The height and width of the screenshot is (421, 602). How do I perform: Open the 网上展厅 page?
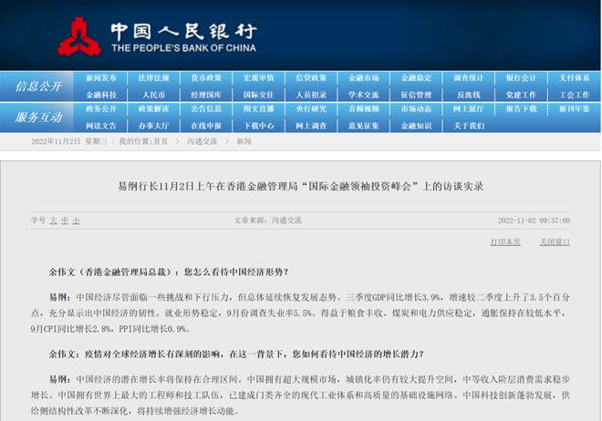click(x=469, y=109)
